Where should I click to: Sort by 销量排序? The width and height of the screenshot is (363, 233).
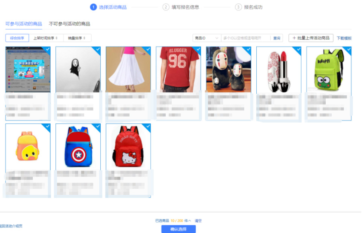77,38
